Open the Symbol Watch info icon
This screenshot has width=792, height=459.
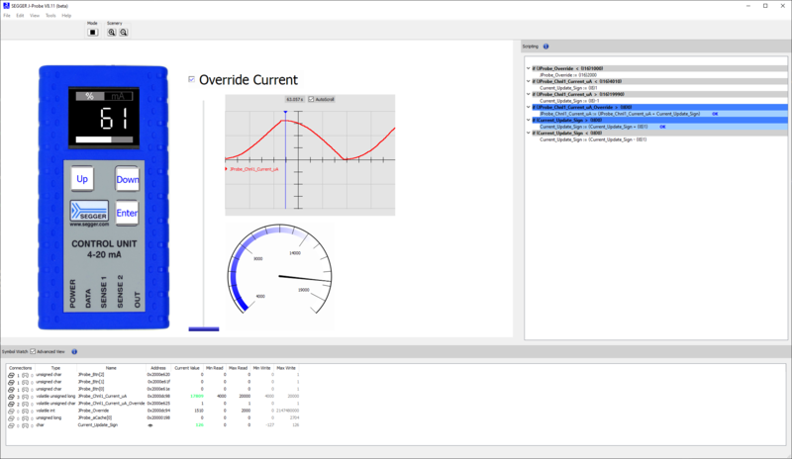[74, 351]
